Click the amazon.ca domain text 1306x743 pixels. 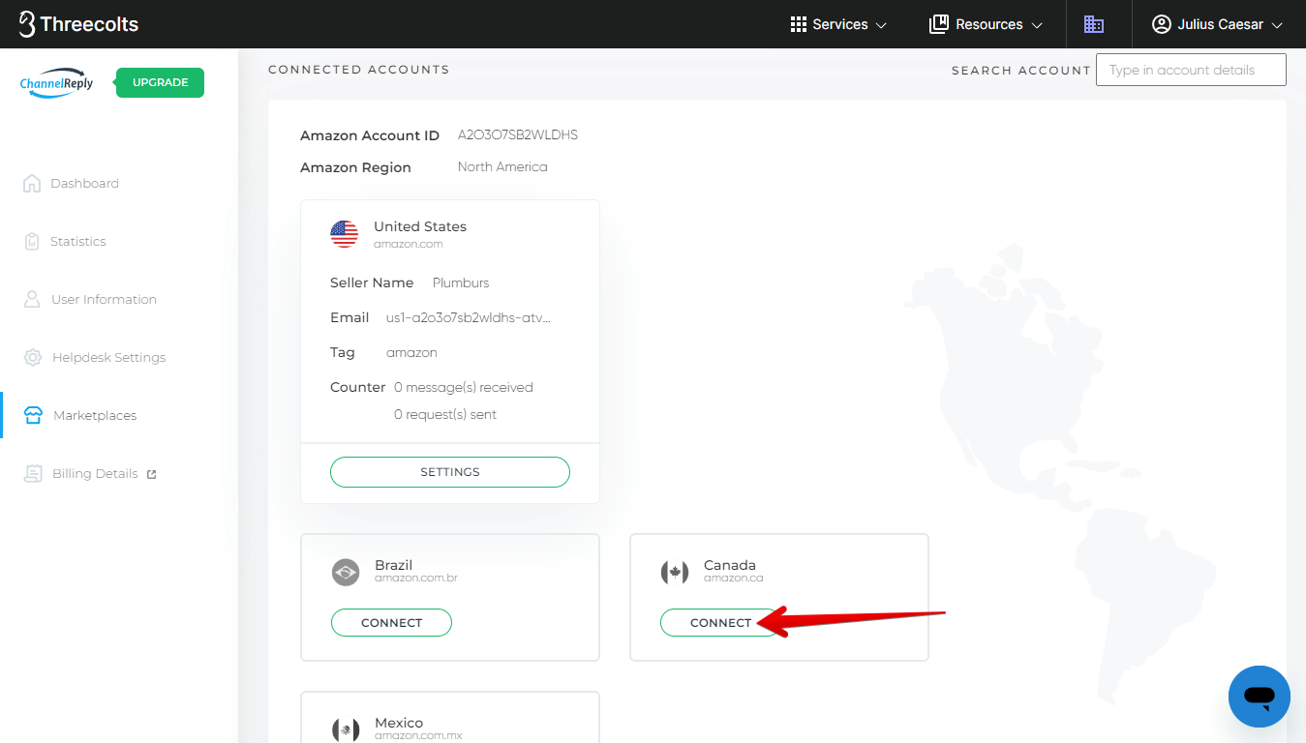tap(734, 578)
